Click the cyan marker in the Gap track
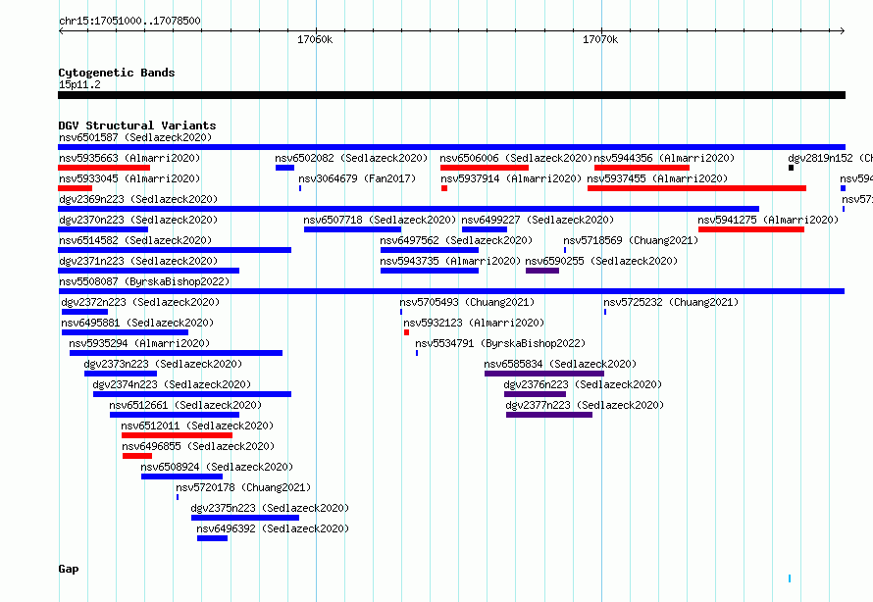This screenshot has width=873, height=602. (x=790, y=578)
